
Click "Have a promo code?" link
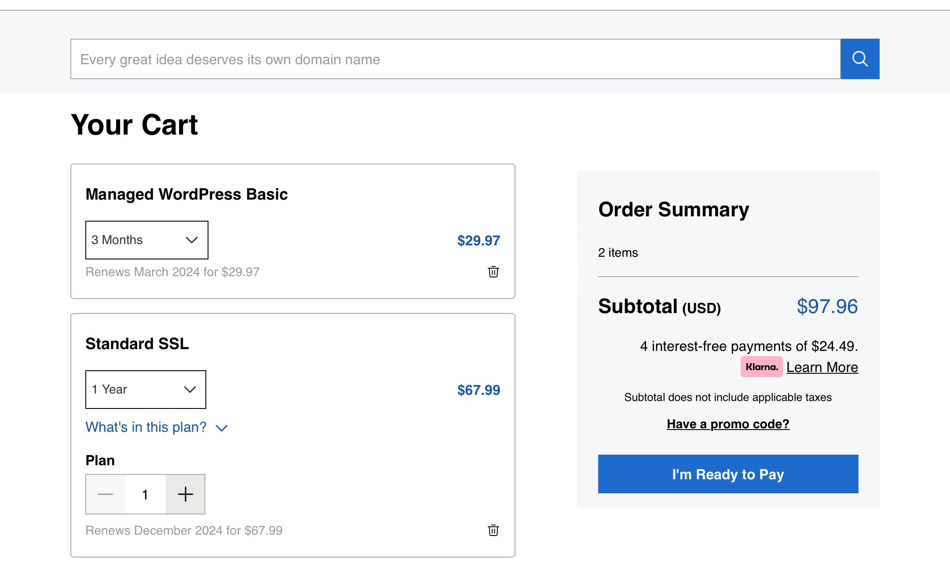[728, 424]
